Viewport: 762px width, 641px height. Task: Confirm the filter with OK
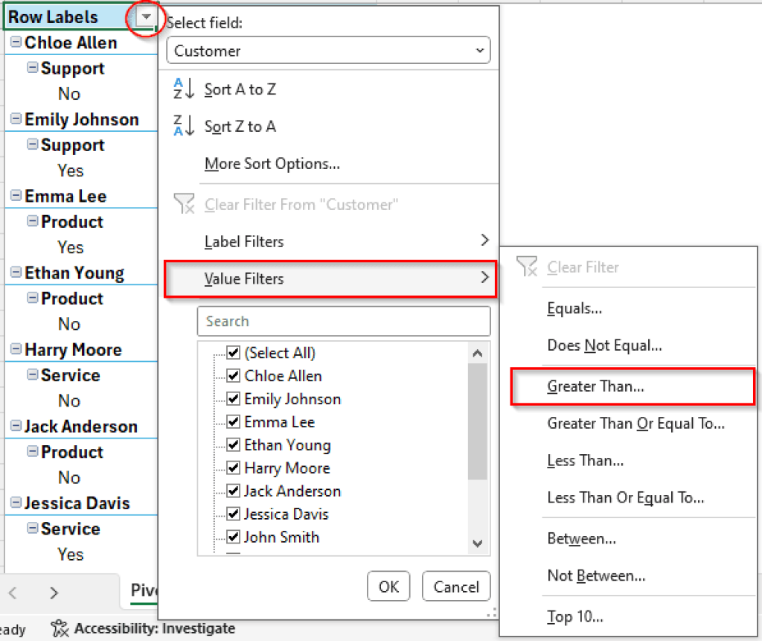388,586
